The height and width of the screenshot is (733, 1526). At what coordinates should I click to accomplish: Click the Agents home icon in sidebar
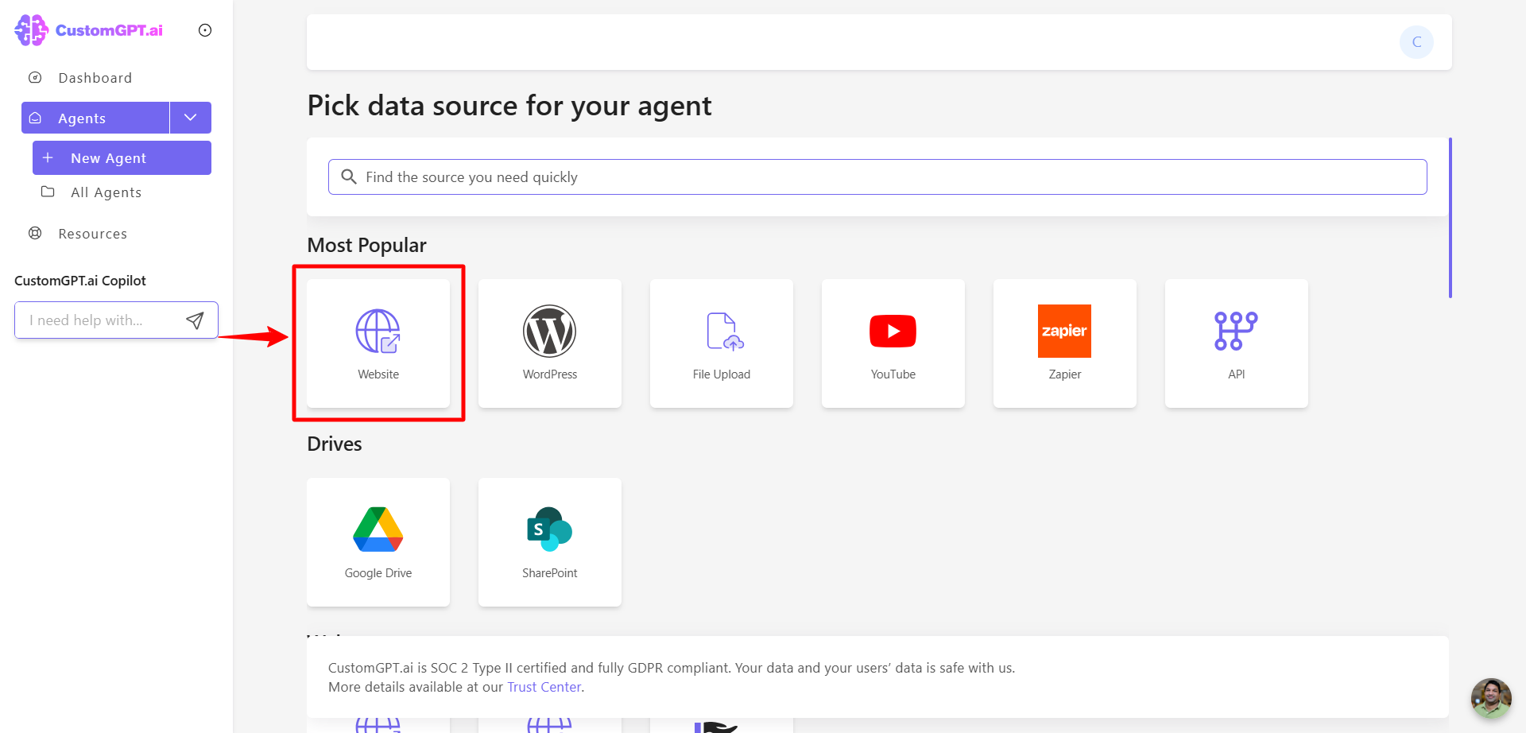point(35,118)
